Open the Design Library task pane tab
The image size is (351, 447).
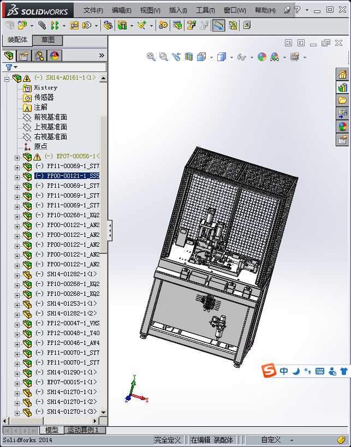tap(342, 87)
